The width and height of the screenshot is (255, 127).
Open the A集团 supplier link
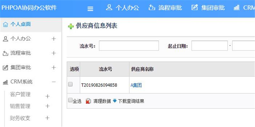[136, 85]
